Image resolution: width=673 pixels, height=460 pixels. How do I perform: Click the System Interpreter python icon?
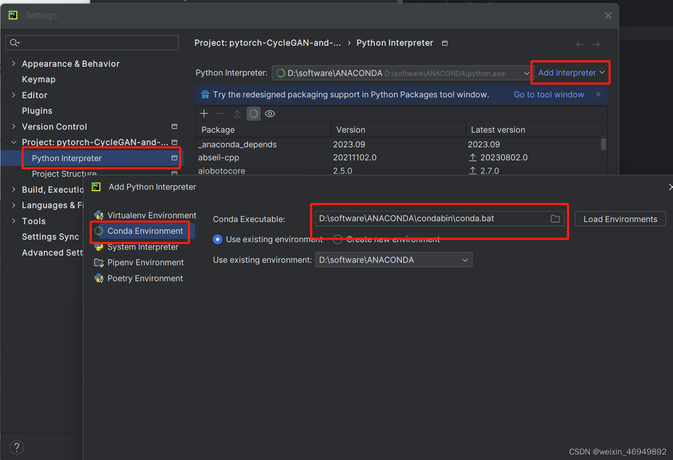(99, 247)
